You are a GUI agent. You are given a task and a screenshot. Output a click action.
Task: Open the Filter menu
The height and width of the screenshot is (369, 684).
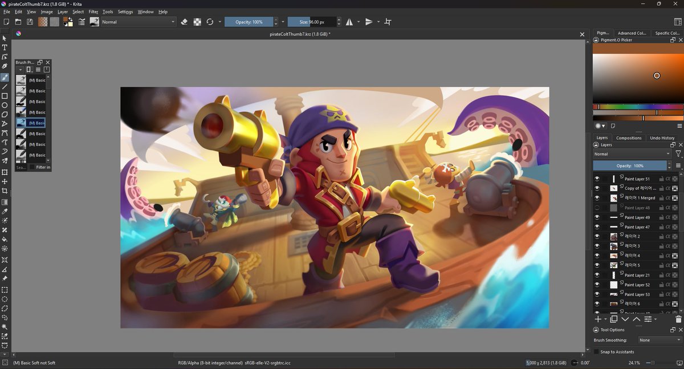point(93,11)
